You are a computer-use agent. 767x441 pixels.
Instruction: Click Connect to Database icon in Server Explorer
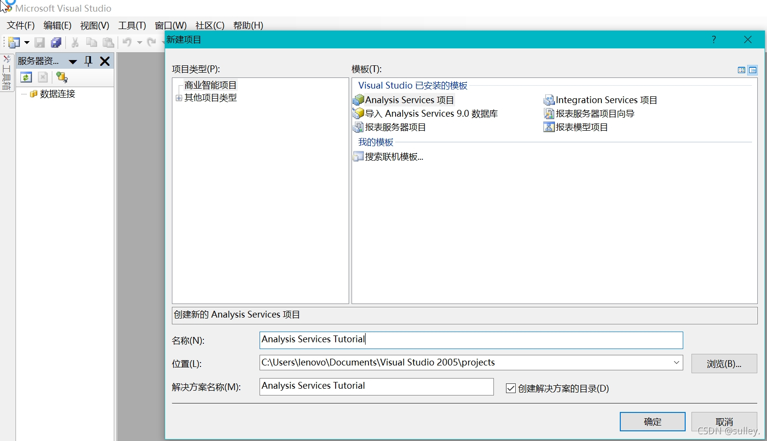(62, 77)
